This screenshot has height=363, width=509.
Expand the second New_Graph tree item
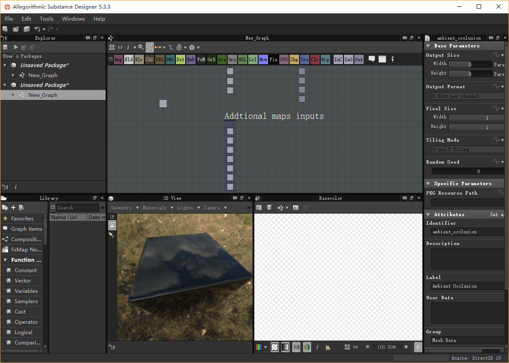(x=13, y=95)
